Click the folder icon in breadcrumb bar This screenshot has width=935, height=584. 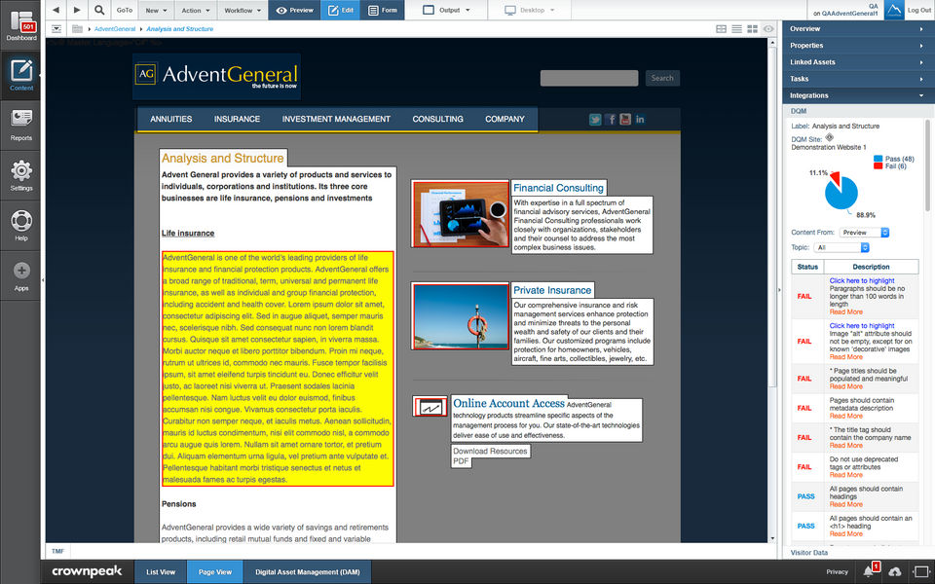coord(77,28)
